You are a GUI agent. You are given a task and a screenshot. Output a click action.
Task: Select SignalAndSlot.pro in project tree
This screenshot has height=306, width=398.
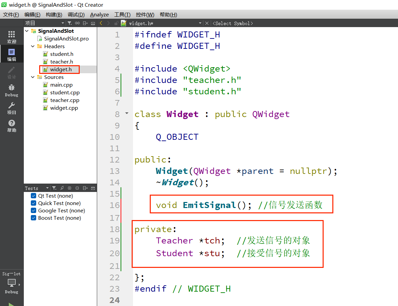(66, 39)
